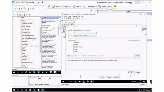
Task: Click File Explorer icon in right VM taskbar
Action: click(x=80, y=82)
